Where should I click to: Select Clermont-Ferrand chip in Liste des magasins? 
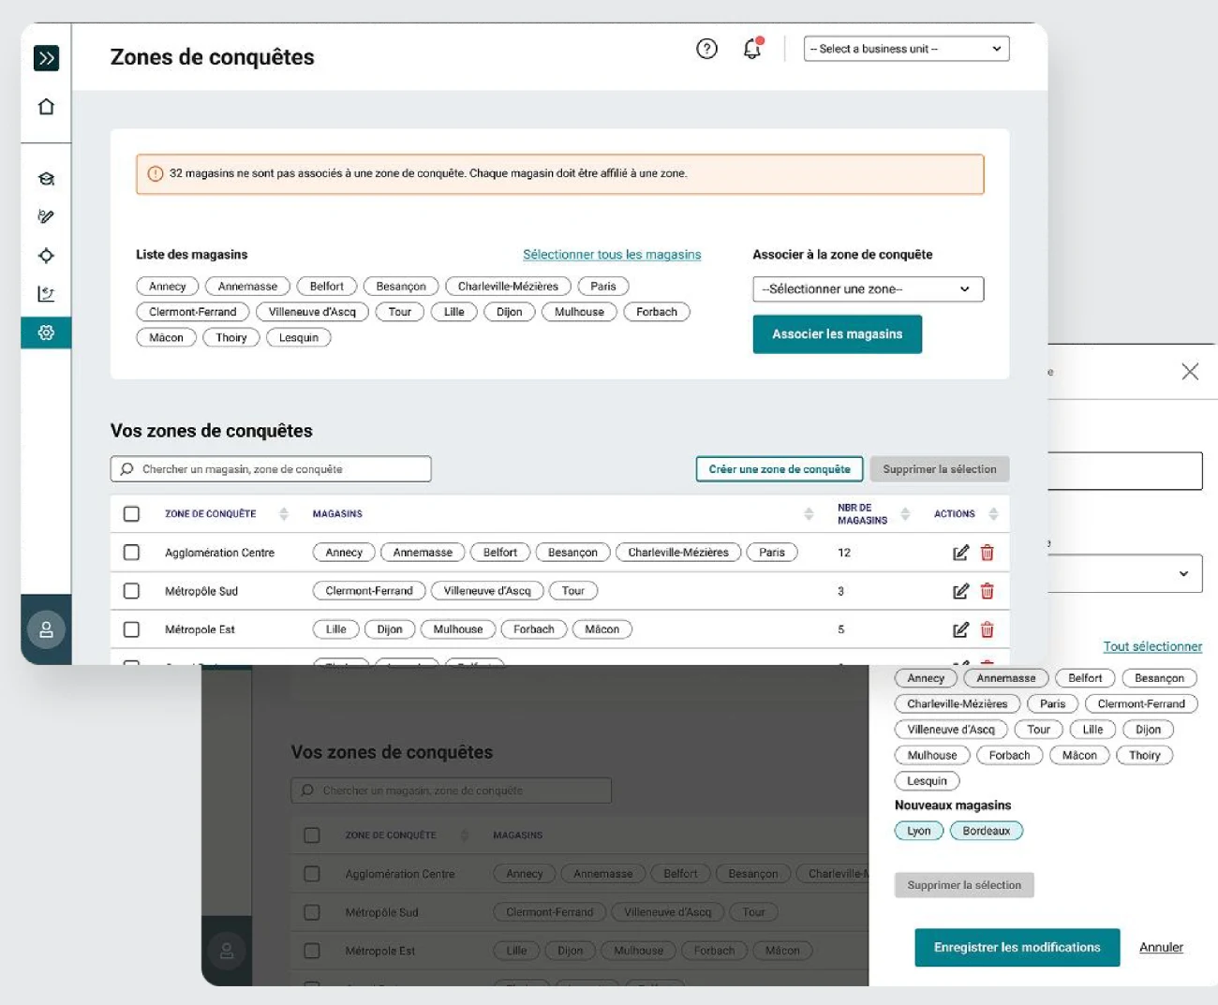(x=192, y=312)
